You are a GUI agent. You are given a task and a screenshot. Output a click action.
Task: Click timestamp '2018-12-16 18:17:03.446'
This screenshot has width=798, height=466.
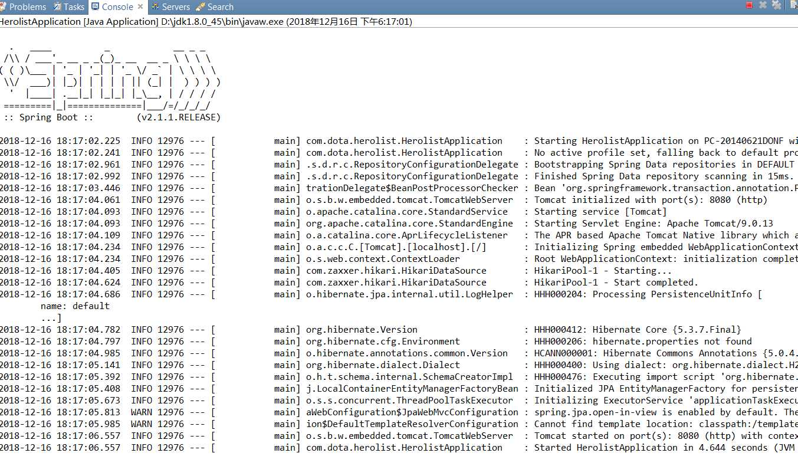[60, 188]
